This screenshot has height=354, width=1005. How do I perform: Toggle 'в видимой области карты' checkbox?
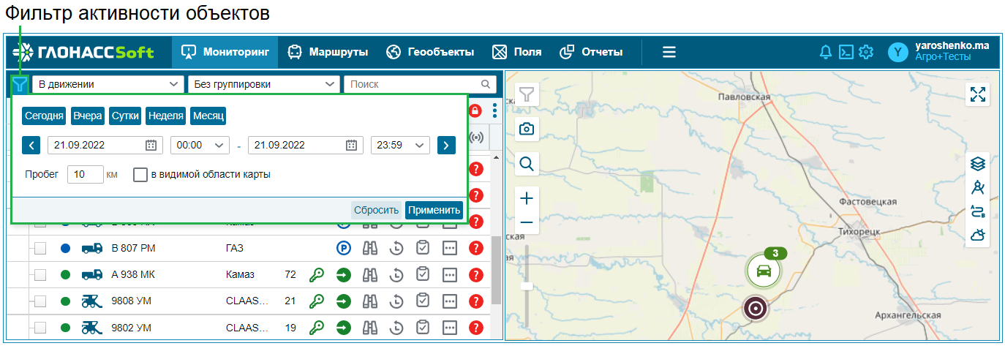point(140,175)
